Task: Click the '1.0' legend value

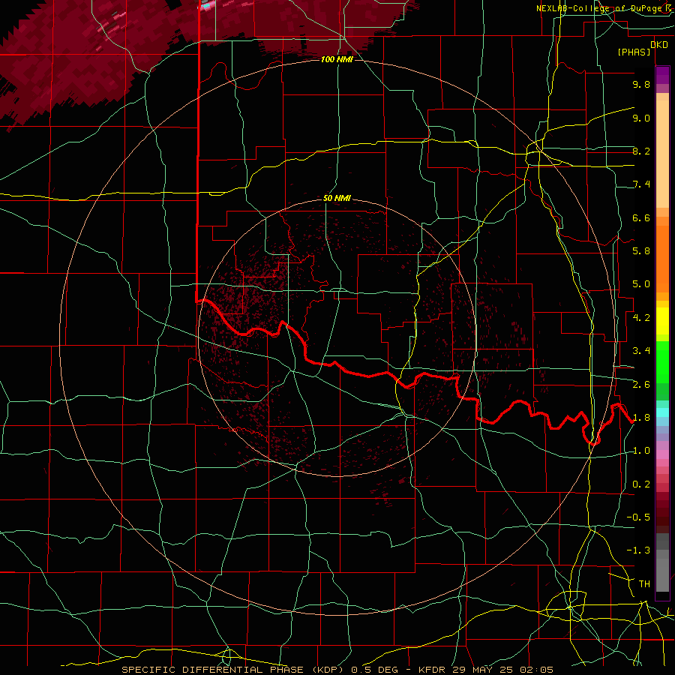Action: (x=641, y=451)
